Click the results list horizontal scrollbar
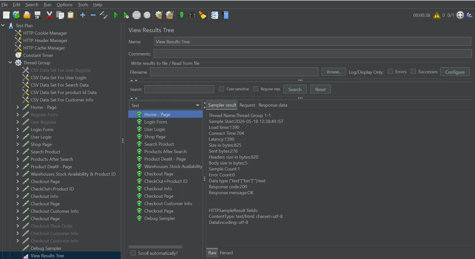This screenshot has height=259, width=475. 155,247
